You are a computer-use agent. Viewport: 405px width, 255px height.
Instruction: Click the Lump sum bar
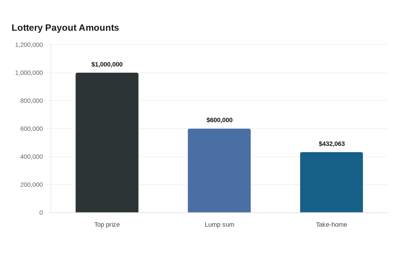(219, 171)
